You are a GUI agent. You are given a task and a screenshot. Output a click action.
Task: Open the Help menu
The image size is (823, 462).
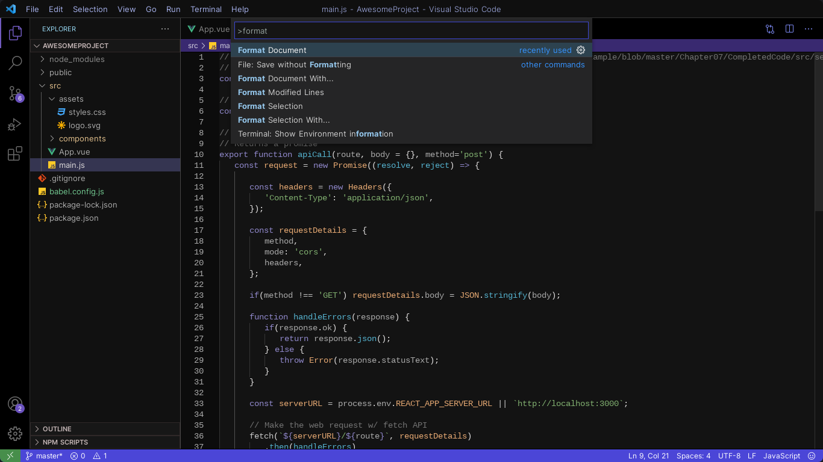[x=240, y=9]
